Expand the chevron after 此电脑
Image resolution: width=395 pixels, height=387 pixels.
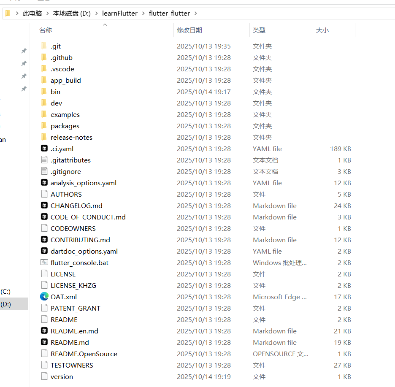(47, 14)
